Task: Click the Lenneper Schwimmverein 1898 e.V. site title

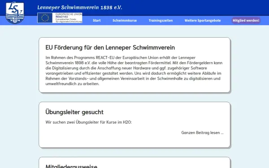Action: tap(80, 7)
